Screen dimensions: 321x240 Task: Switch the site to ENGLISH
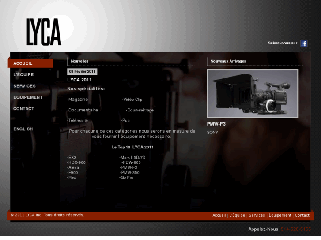point(23,129)
